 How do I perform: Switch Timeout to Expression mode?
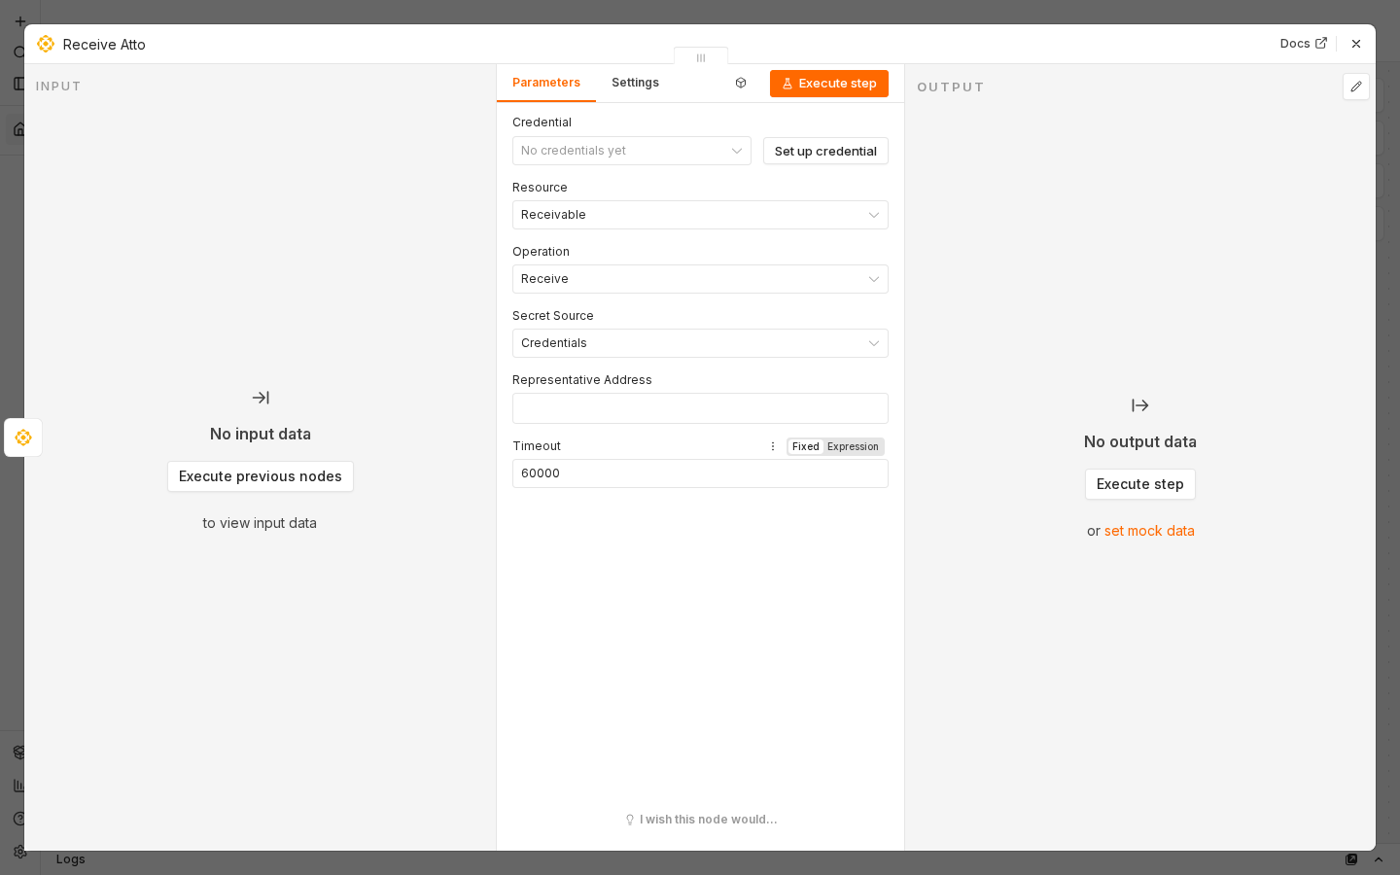tap(853, 447)
